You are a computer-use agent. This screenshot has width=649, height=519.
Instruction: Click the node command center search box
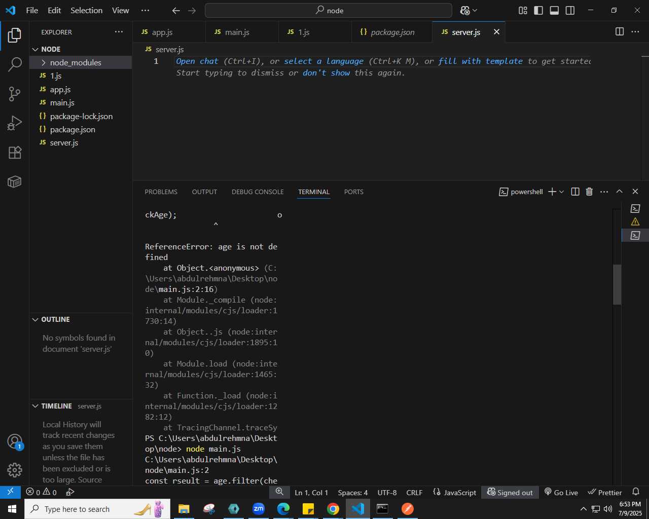pyautogui.click(x=329, y=10)
